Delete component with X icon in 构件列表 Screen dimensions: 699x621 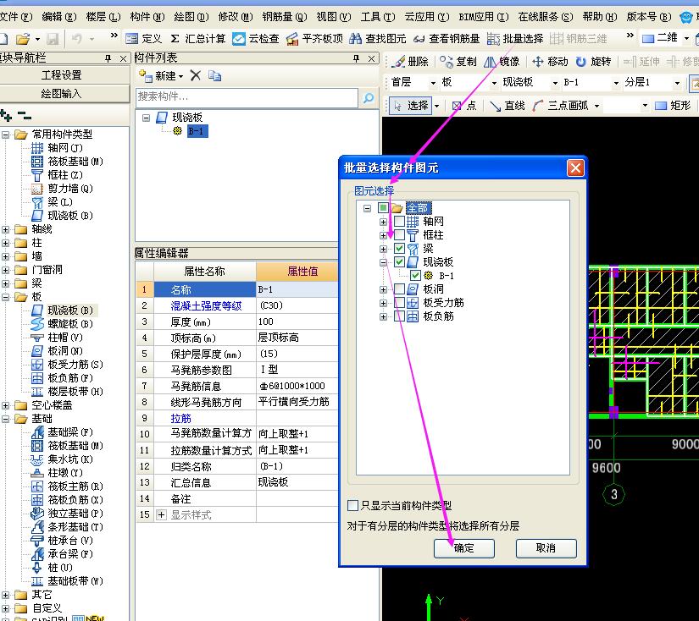[195, 75]
